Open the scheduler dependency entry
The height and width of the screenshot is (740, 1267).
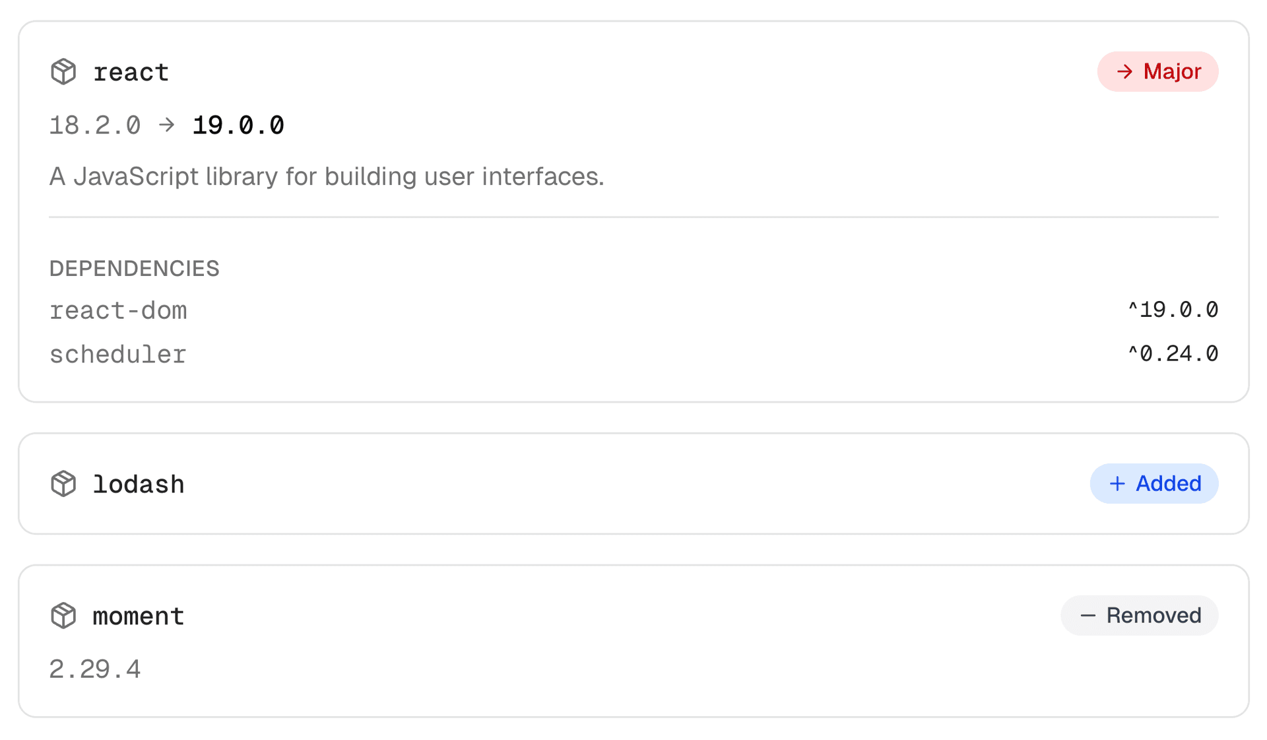point(118,354)
